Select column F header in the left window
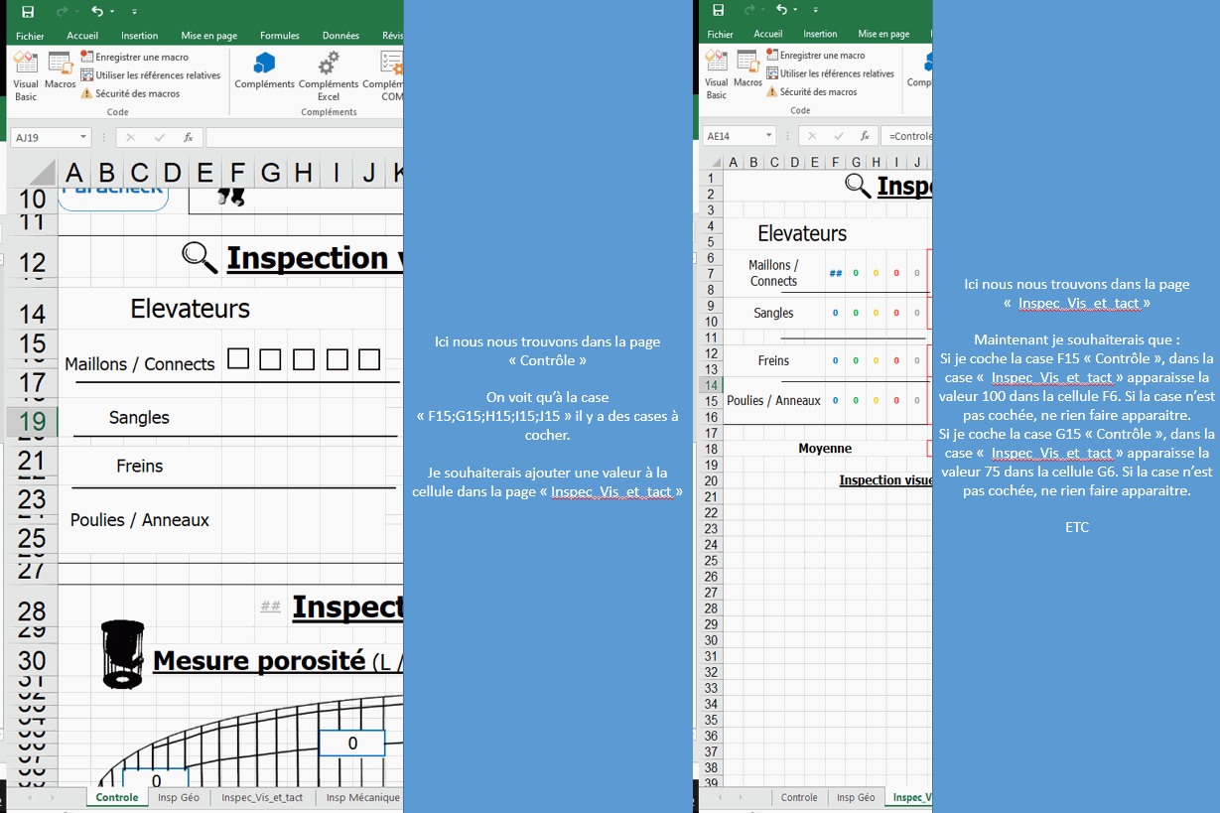 (237, 173)
